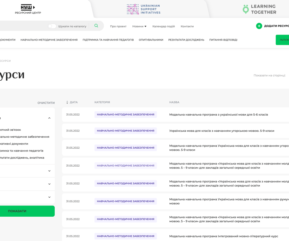Expand the last filter section above Показати
289x241 pixels.
click(49, 197)
